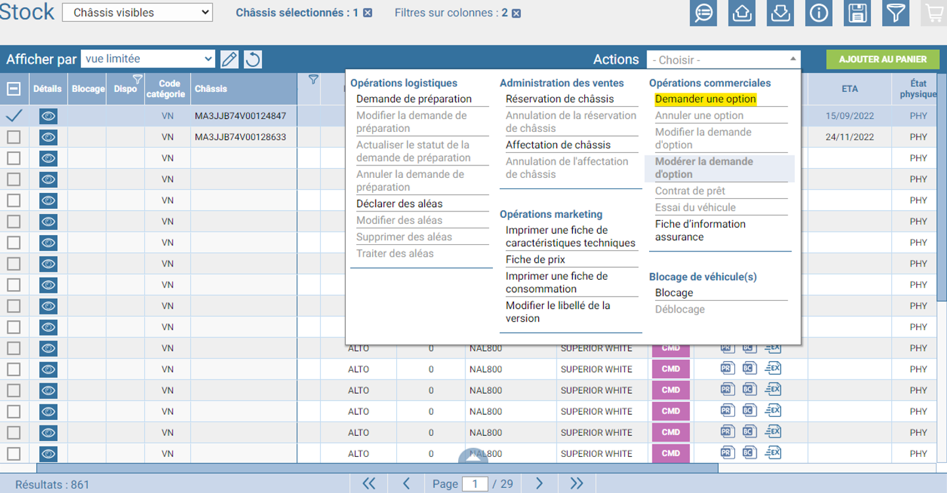This screenshot has width=947, height=493.
Task: Select Demande de préparation
Action: [414, 99]
